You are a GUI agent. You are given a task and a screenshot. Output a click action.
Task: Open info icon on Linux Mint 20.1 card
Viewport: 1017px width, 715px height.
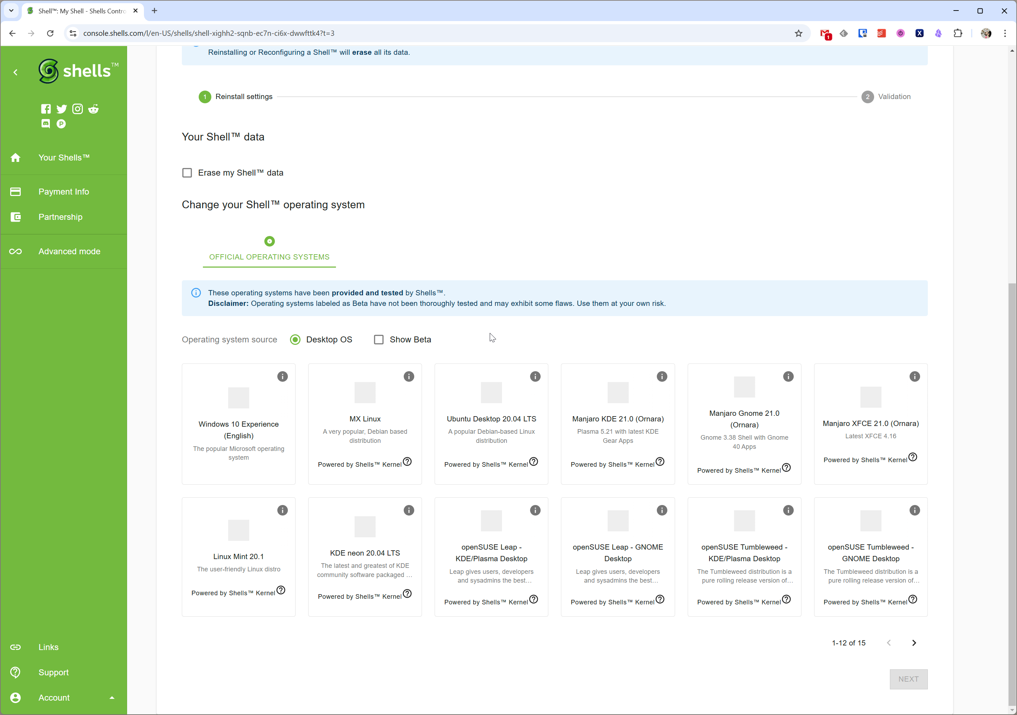282,510
